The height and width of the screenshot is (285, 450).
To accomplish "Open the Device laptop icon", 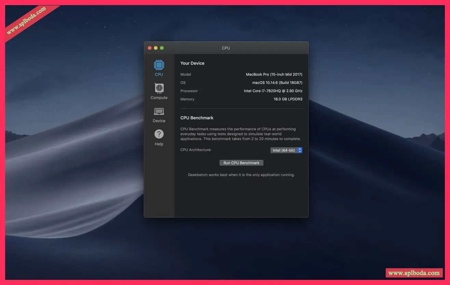I will click(159, 111).
